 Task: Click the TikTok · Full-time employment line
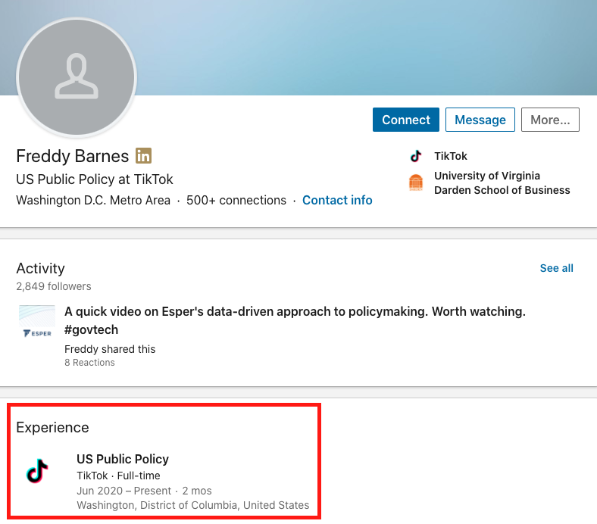(x=118, y=476)
